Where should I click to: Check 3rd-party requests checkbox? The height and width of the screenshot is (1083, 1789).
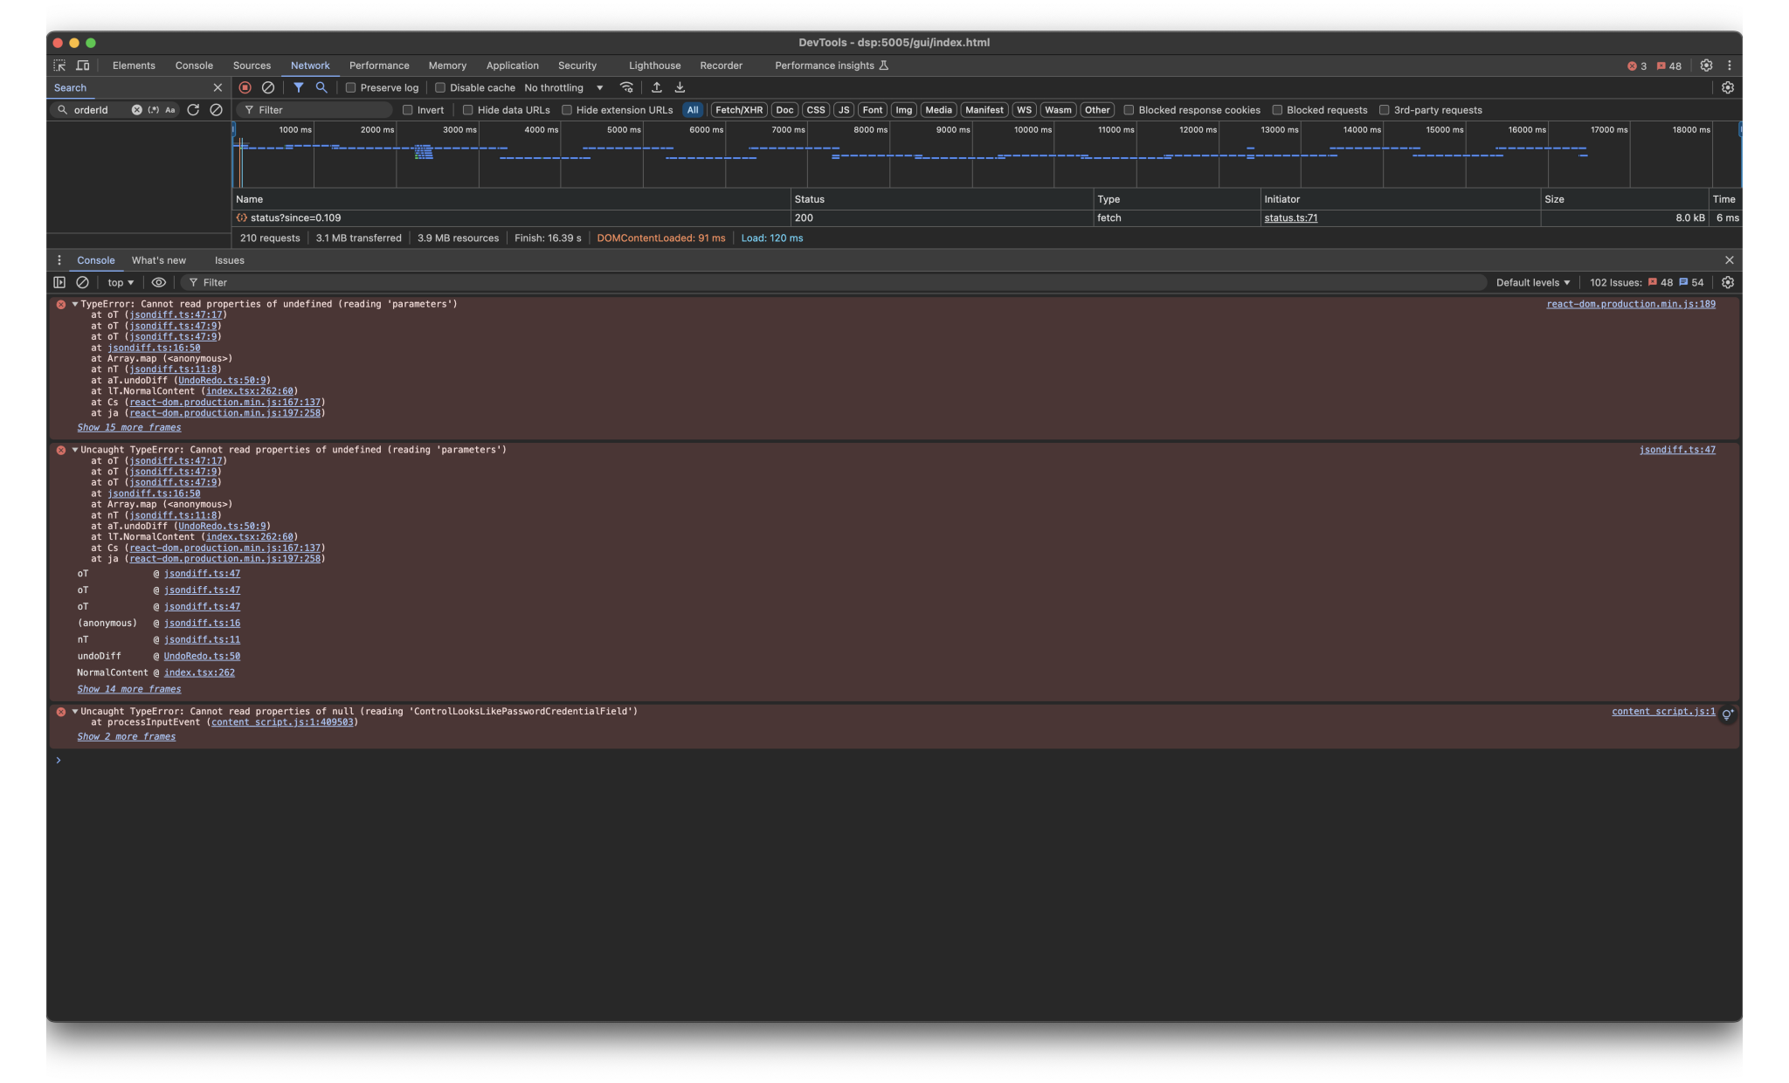click(1384, 110)
